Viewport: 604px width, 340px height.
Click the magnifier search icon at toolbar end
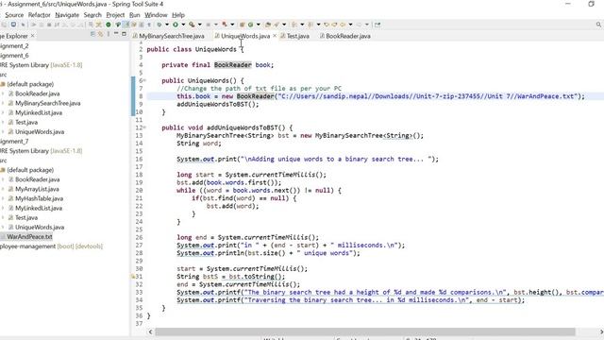click(598, 25)
